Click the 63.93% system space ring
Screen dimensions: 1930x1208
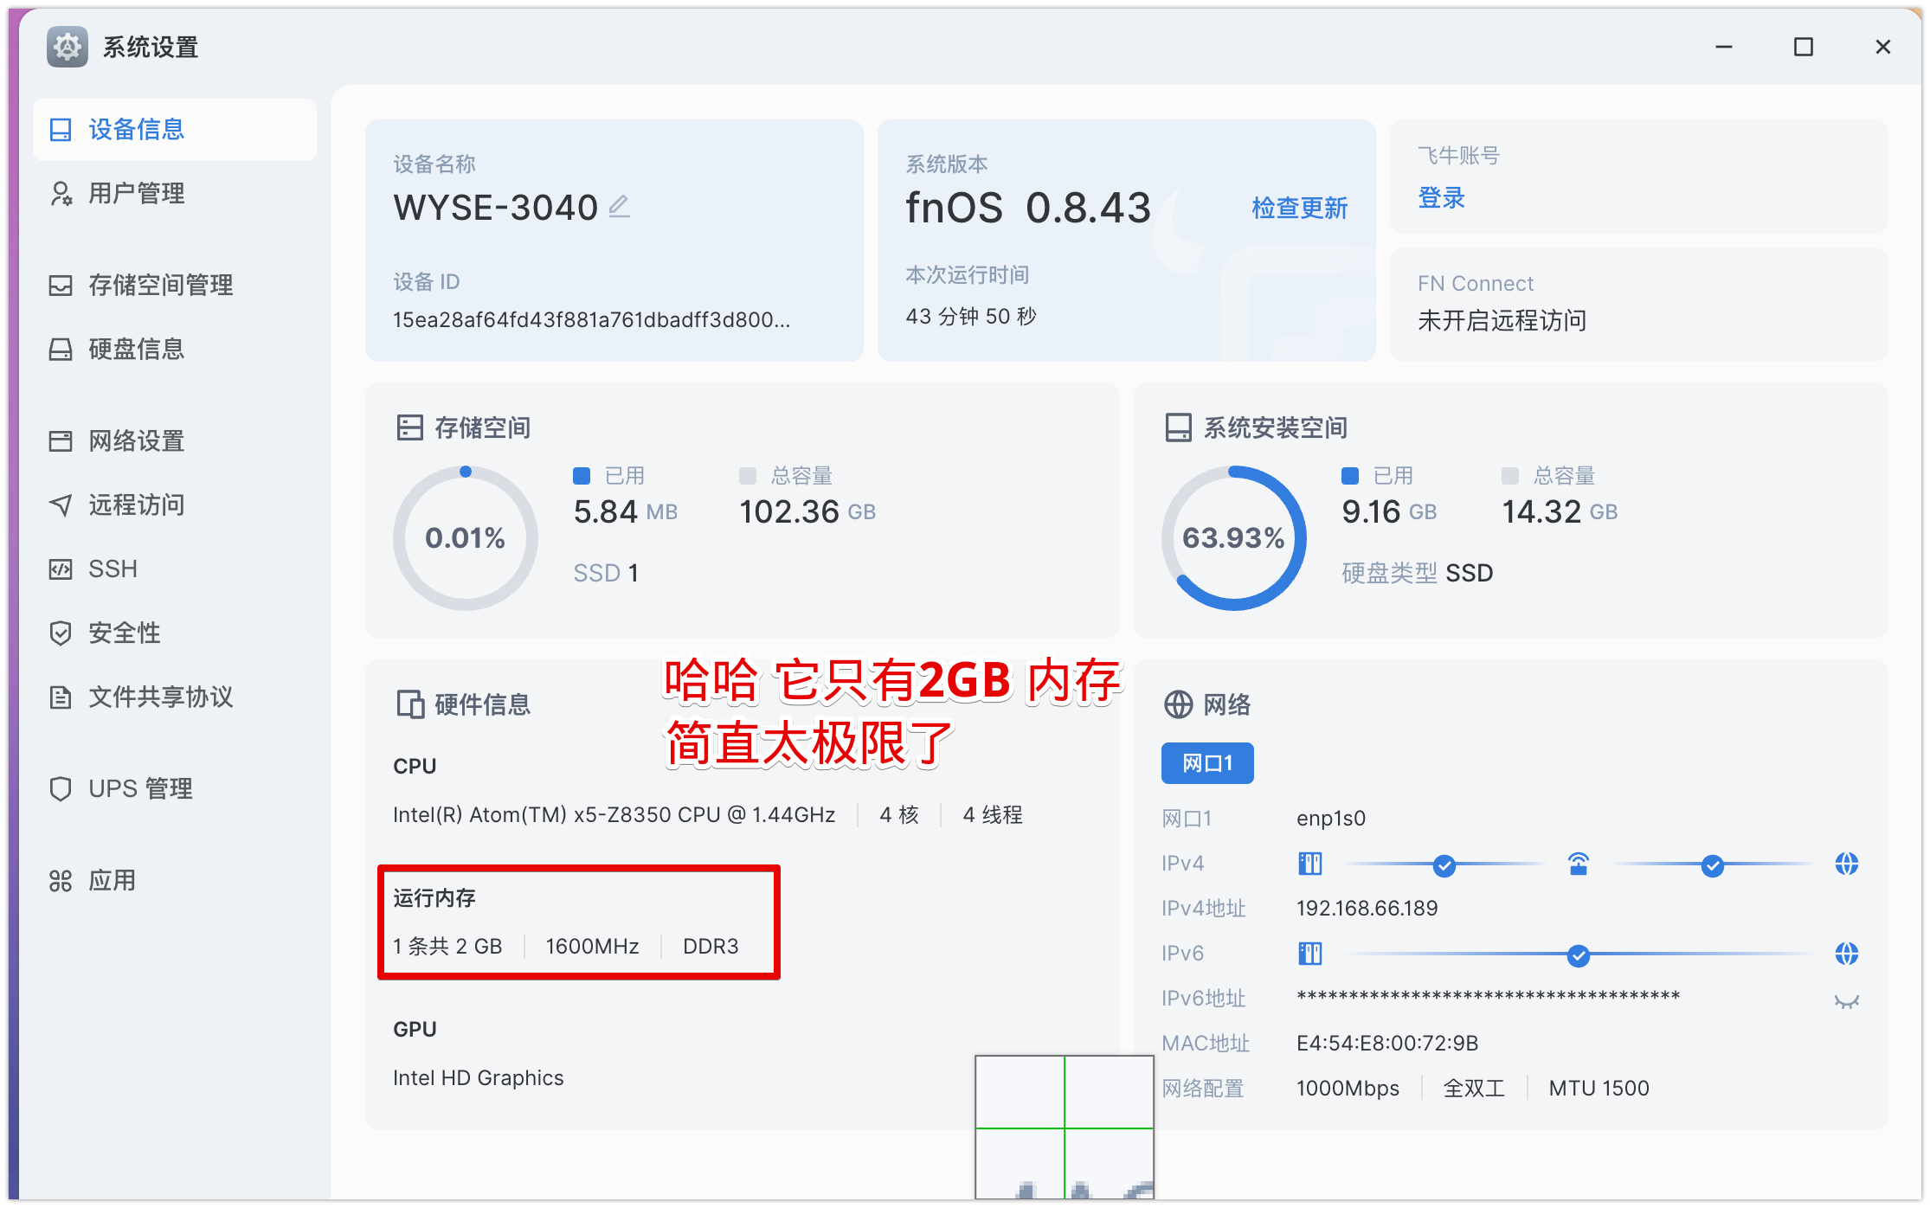[1233, 537]
